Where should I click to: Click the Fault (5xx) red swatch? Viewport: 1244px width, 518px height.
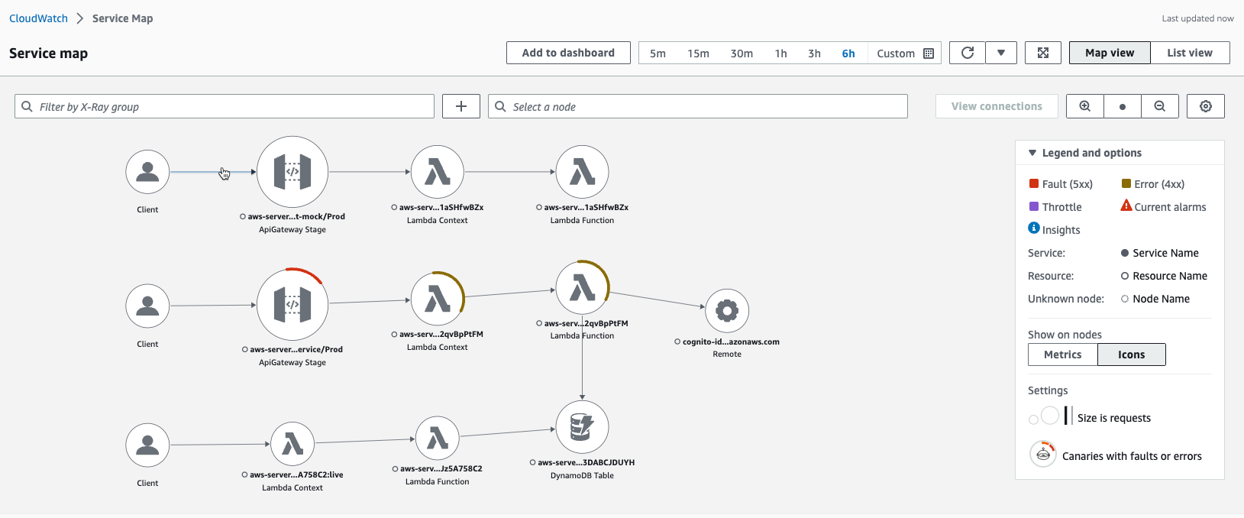1034,183
